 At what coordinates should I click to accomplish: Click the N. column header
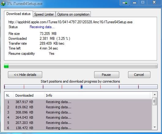click(9, 95)
